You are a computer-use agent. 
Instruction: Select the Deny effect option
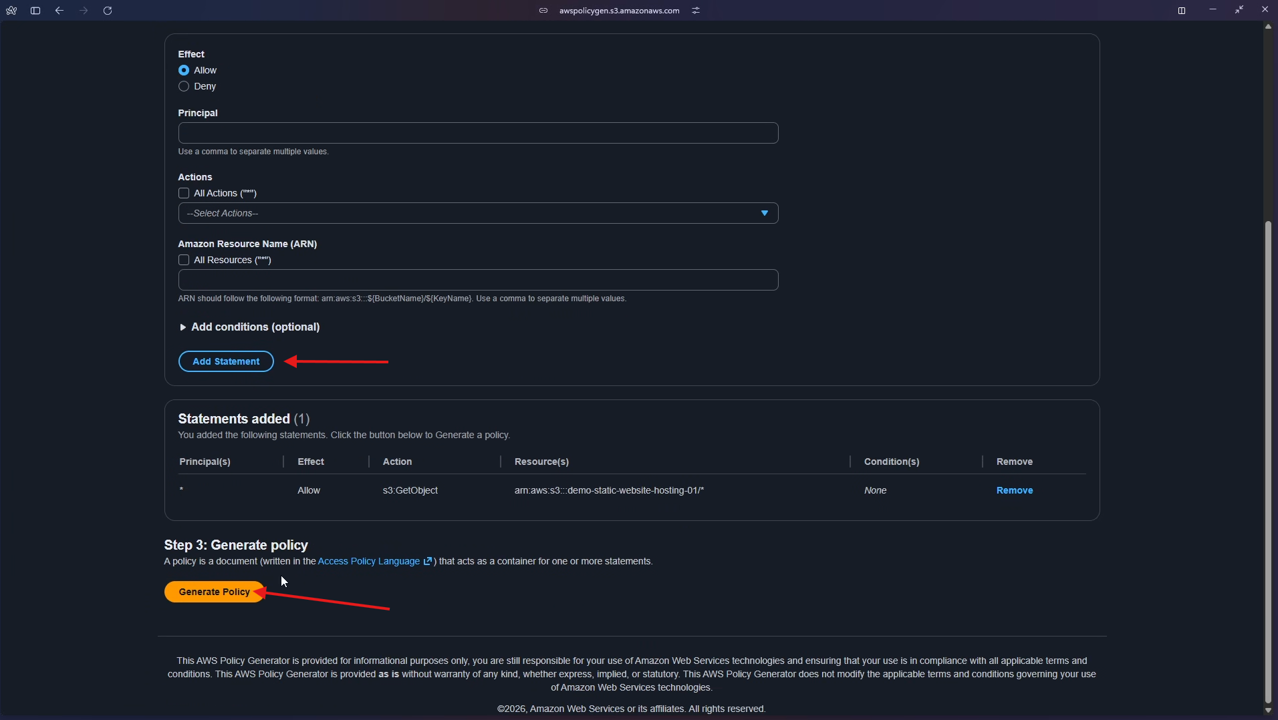183,85
